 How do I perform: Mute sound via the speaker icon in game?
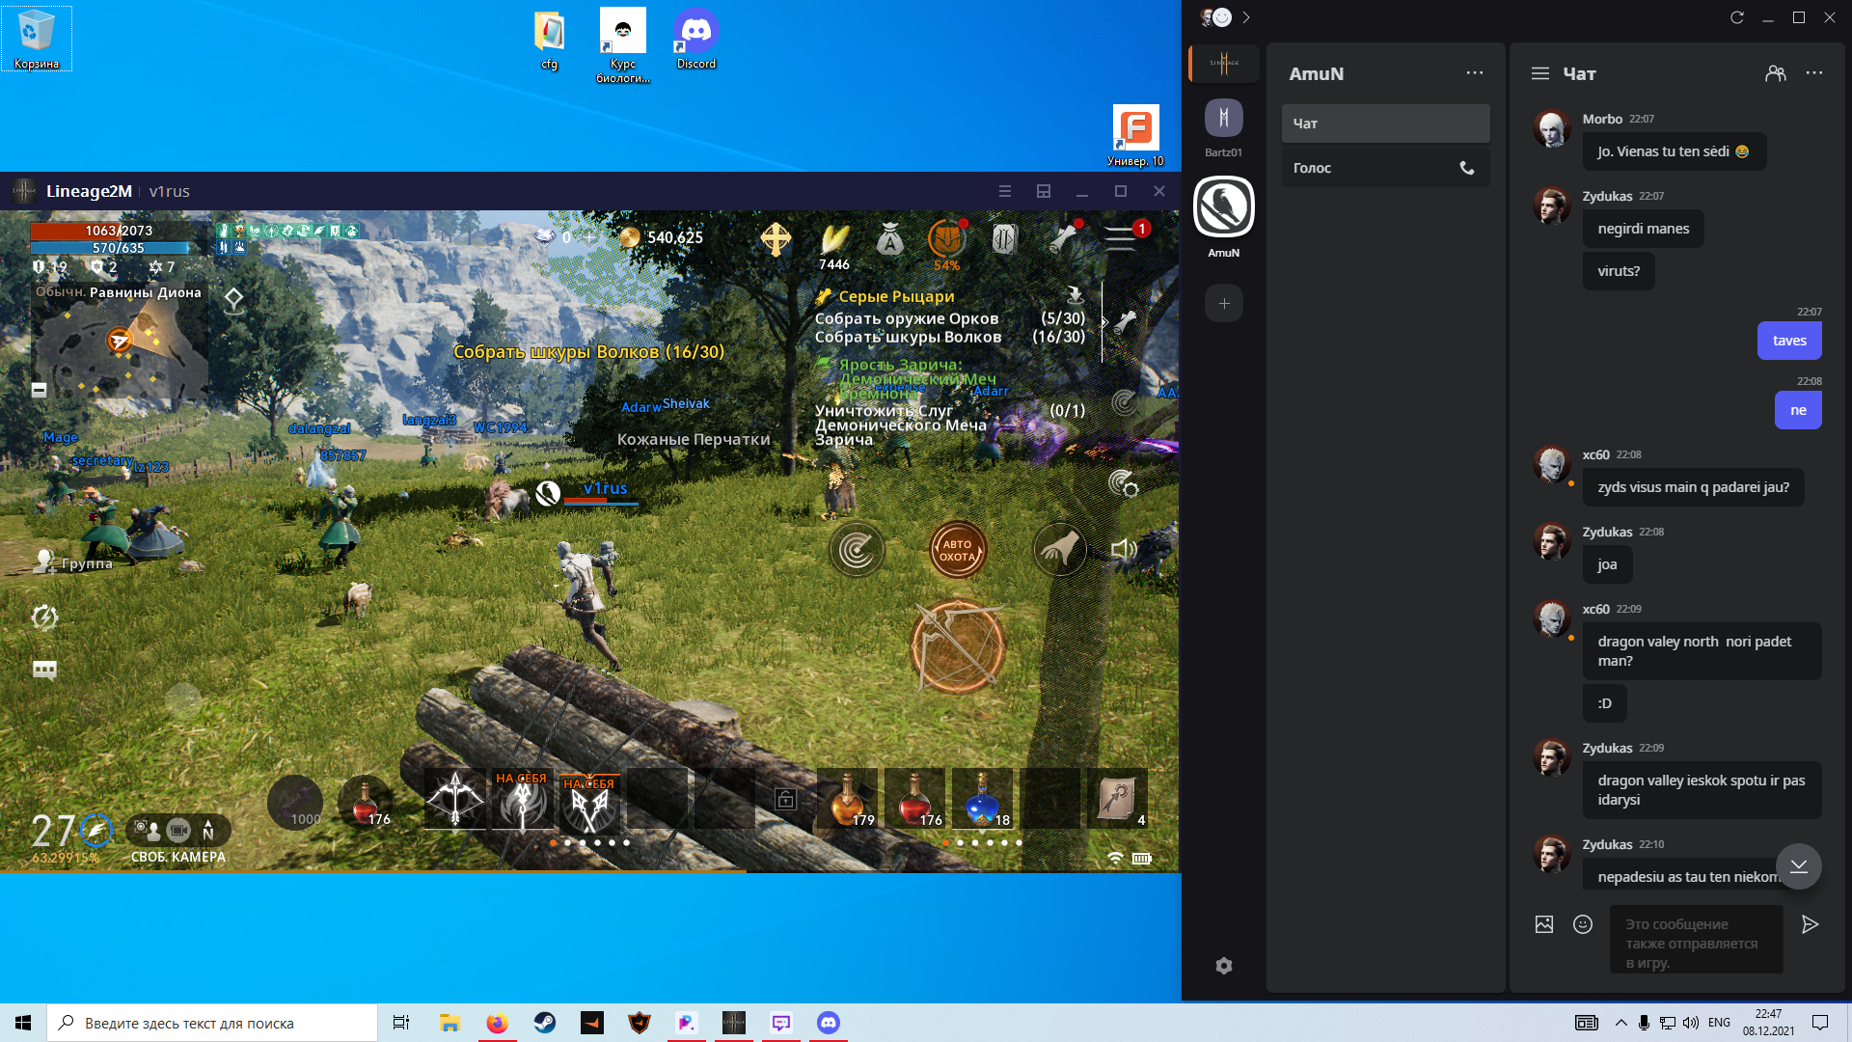1124,550
